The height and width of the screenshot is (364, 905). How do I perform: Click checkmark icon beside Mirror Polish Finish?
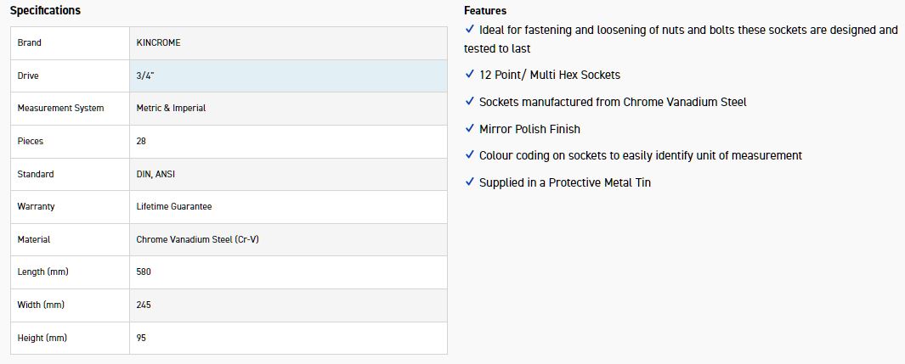coord(470,129)
